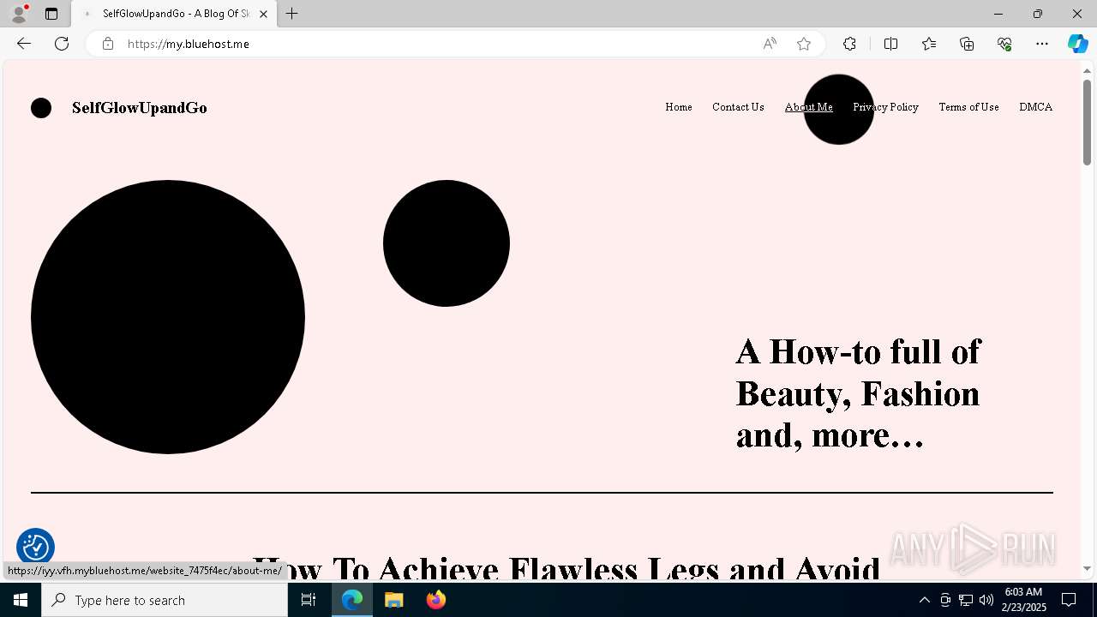Open the SelfGlowUpandGo site title link

point(139,108)
